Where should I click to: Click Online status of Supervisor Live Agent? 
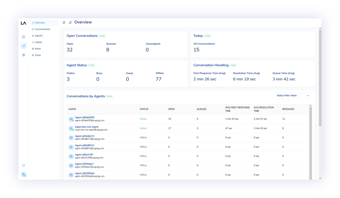point(143,128)
